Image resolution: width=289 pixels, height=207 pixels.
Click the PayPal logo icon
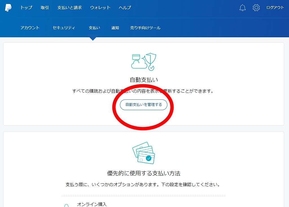[8, 8]
